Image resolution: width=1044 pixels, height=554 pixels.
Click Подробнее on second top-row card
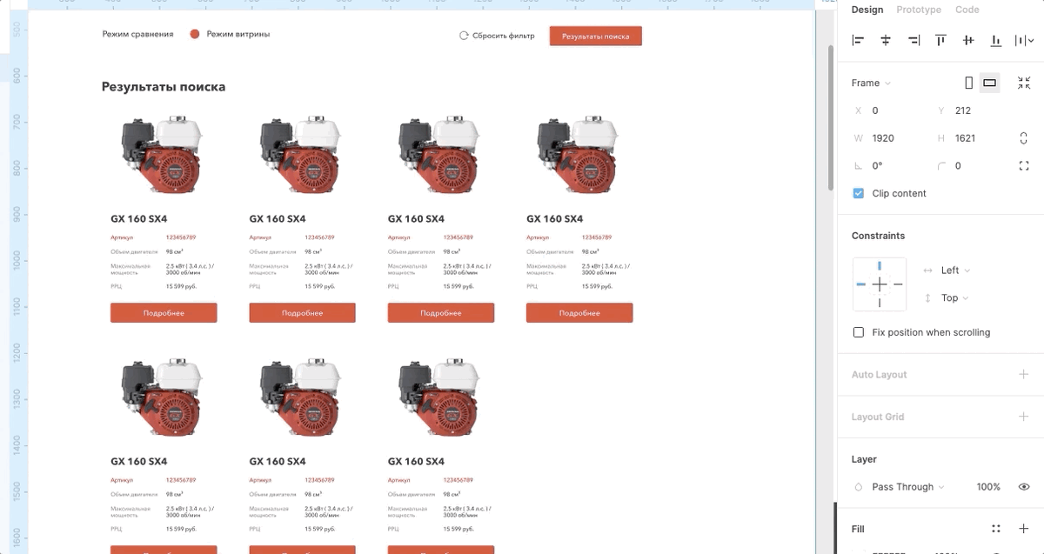pos(302,313)
